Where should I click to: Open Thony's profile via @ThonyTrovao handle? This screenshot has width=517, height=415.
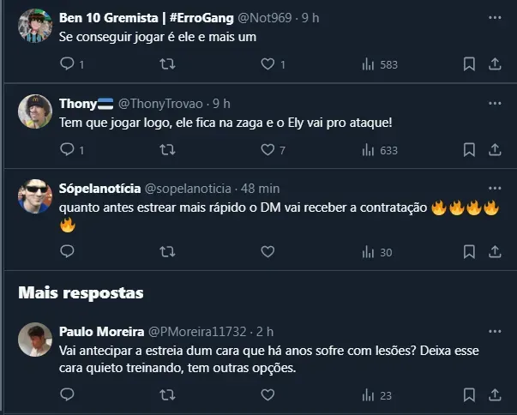point(150,103)
